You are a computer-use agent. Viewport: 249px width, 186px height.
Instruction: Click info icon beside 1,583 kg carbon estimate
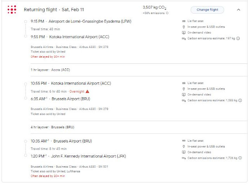coord(240,100)
